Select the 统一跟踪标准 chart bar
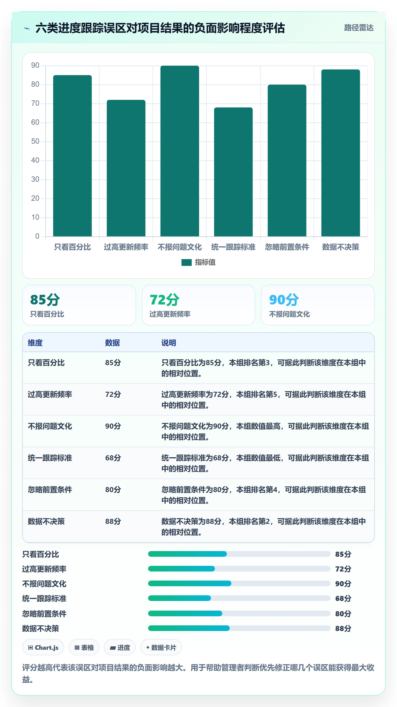 pos(233,172)
